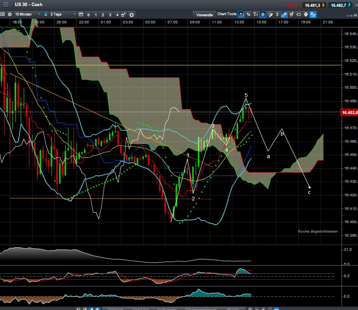Open preset settings gear after 5
358x310 pixels.
point(131,15)
